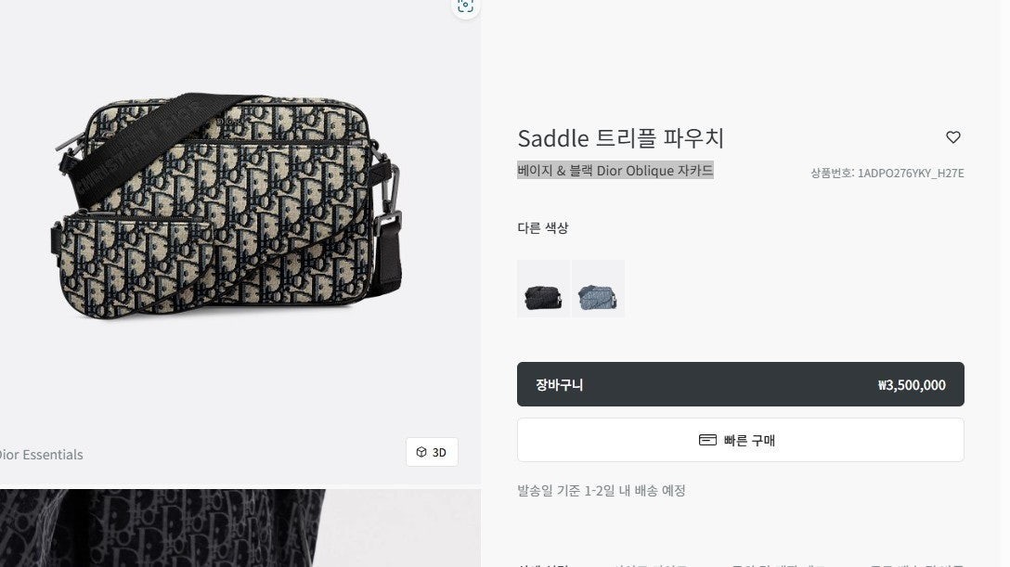Select the black color variant thumbnail
1010x567 pixels.
[543, 289]
